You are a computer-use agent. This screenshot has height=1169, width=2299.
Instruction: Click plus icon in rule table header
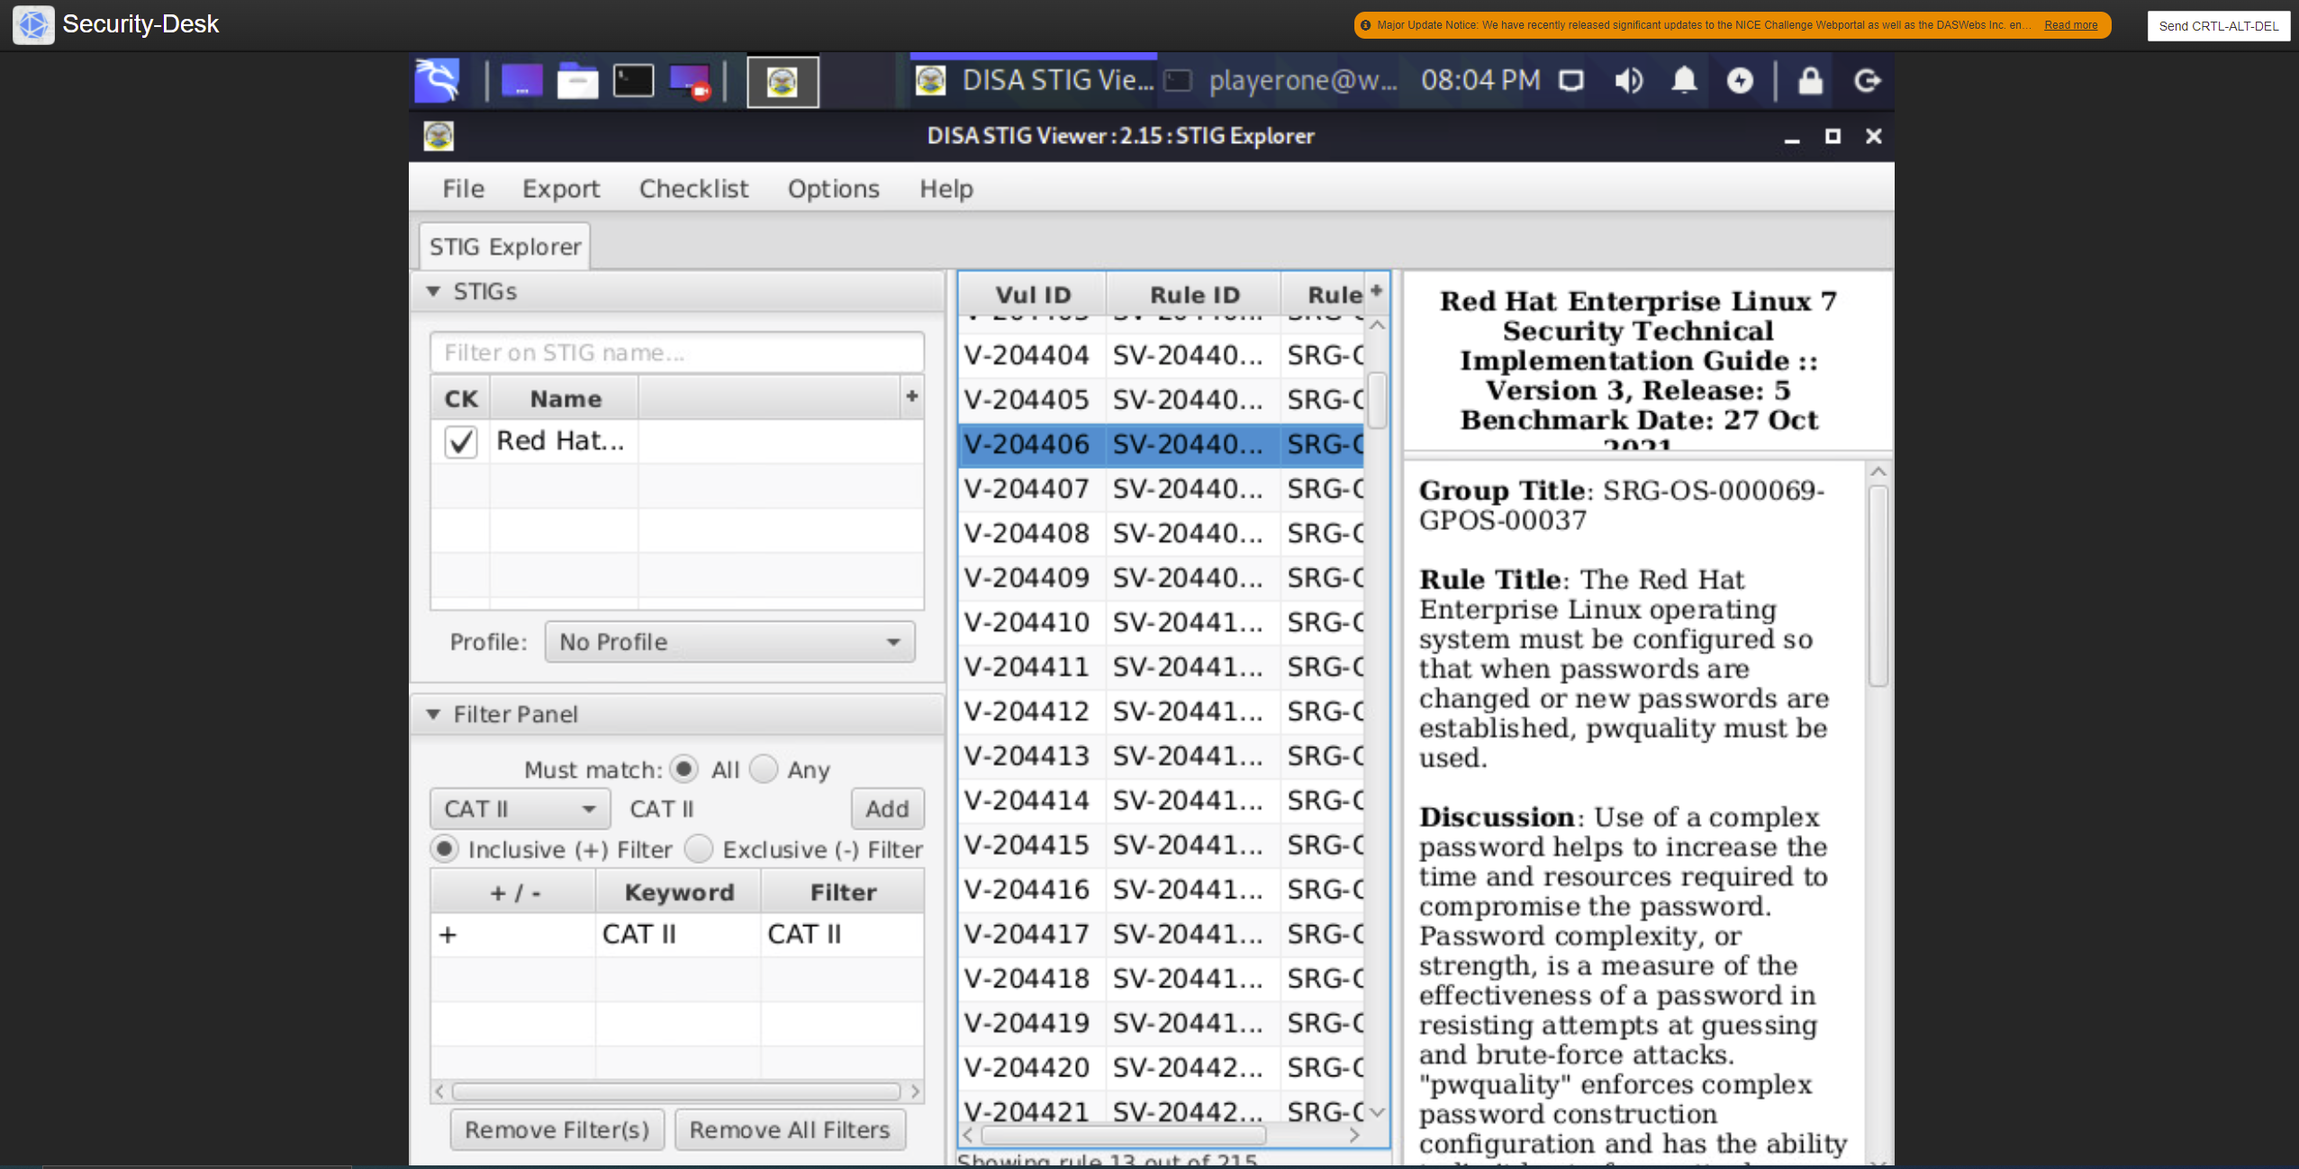[1376, 291]
